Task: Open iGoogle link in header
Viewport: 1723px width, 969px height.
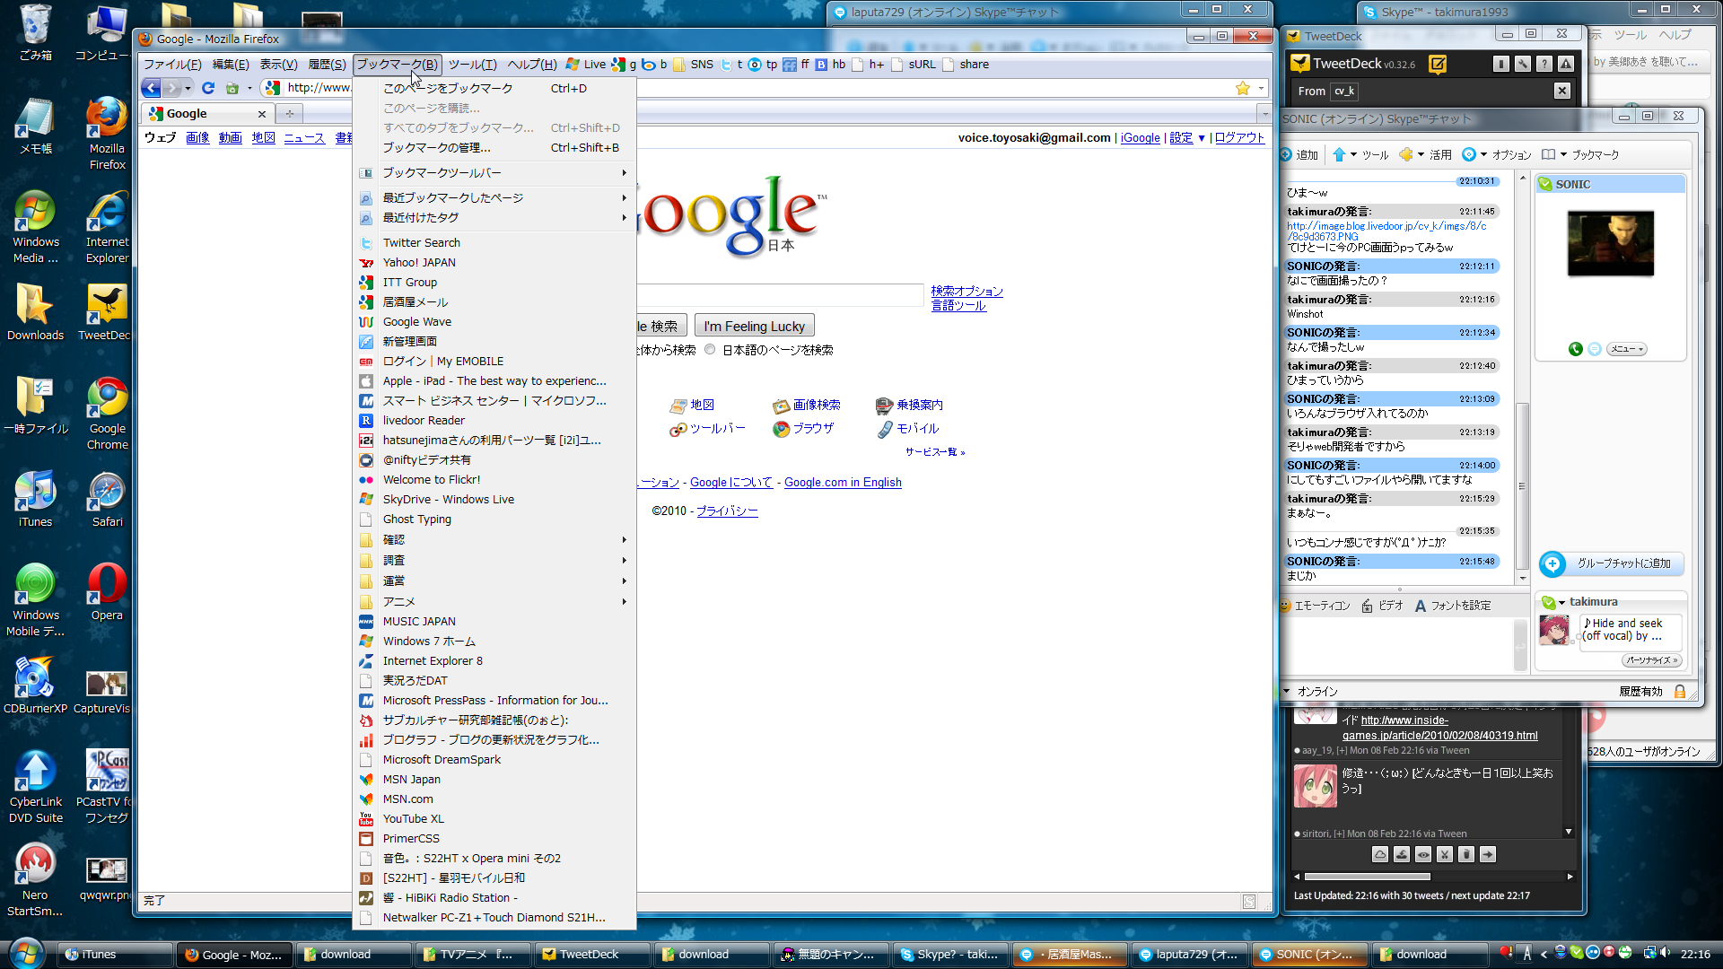Action: point(1140,138)
